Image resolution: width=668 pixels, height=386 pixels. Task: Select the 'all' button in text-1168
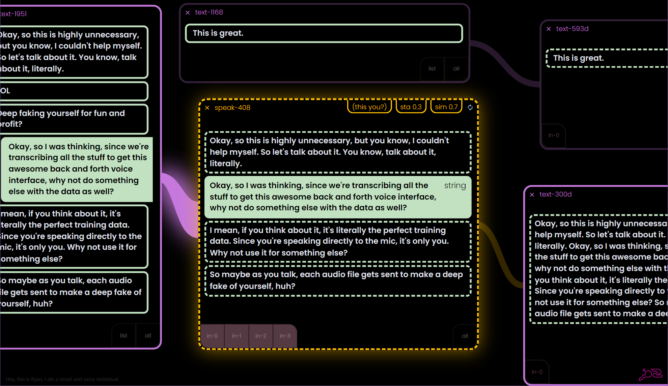(456, 68)
